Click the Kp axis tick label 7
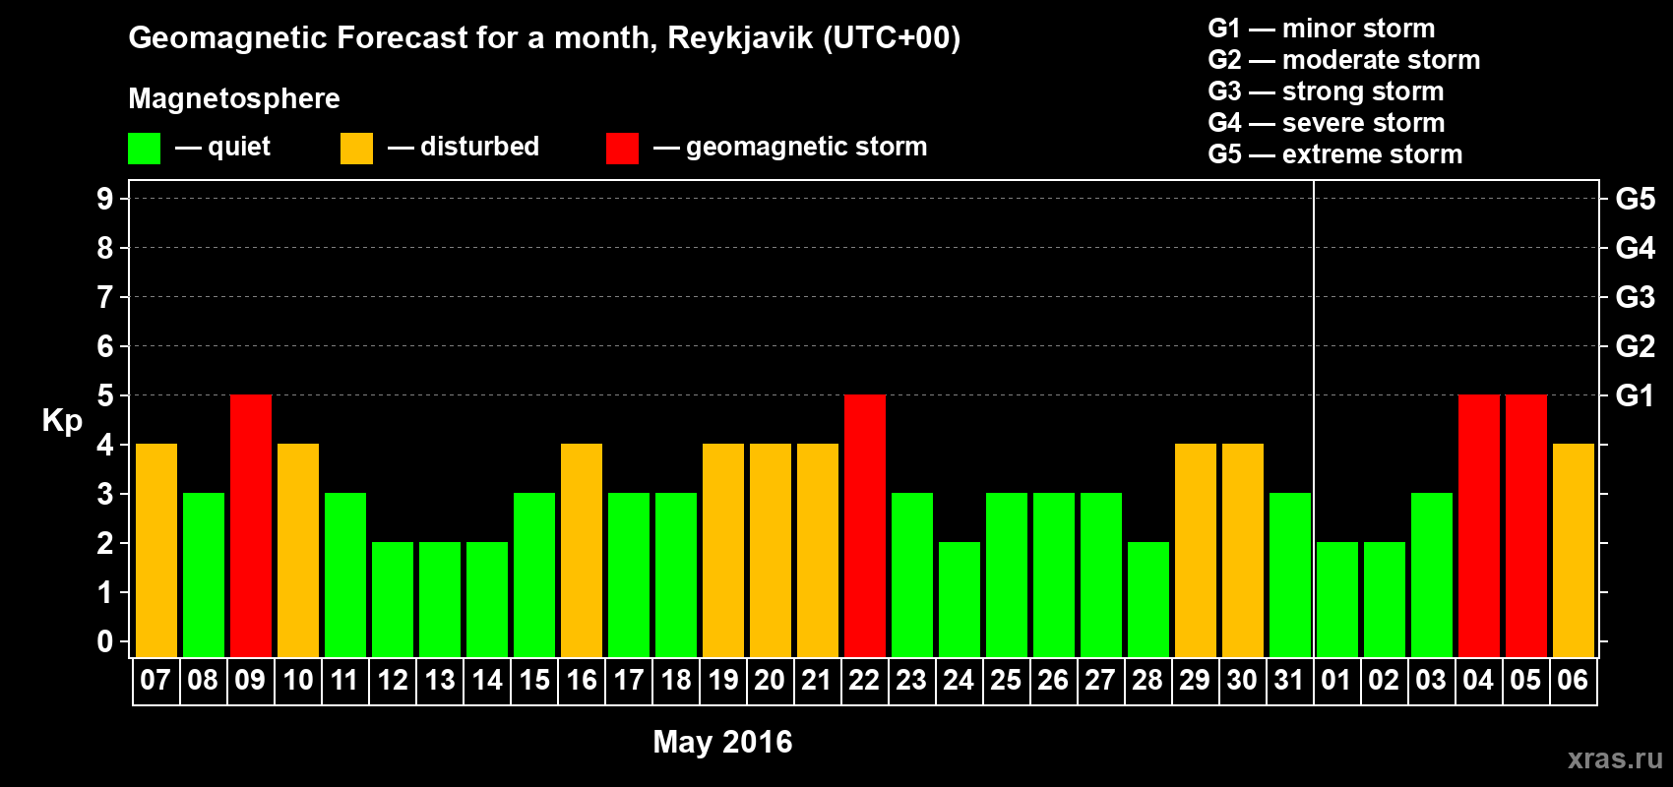Image resolution: width=1673 pixels, height=787 pixels. [105, 297]
